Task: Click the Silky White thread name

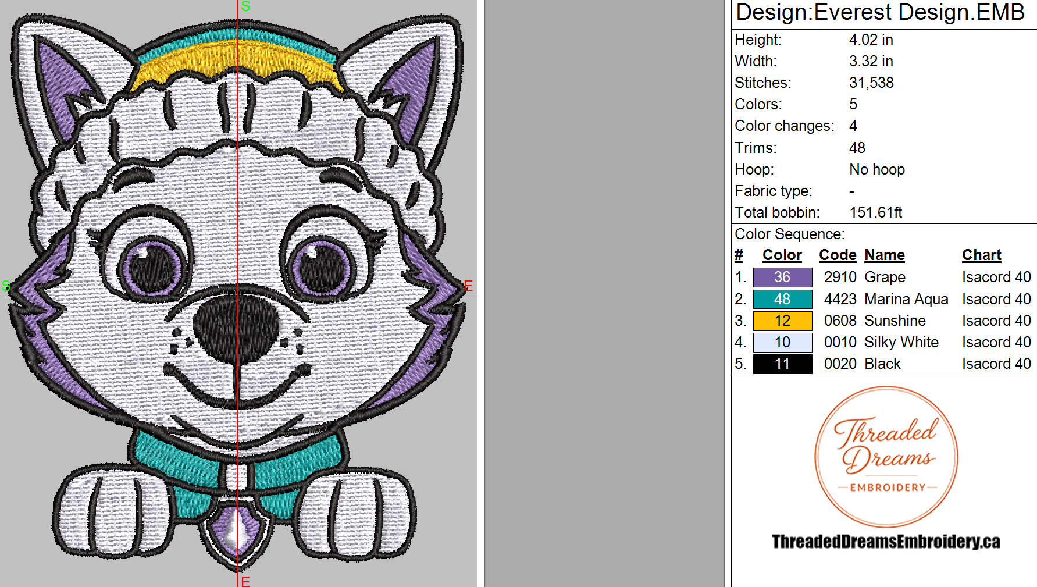Action: point(901,342)
